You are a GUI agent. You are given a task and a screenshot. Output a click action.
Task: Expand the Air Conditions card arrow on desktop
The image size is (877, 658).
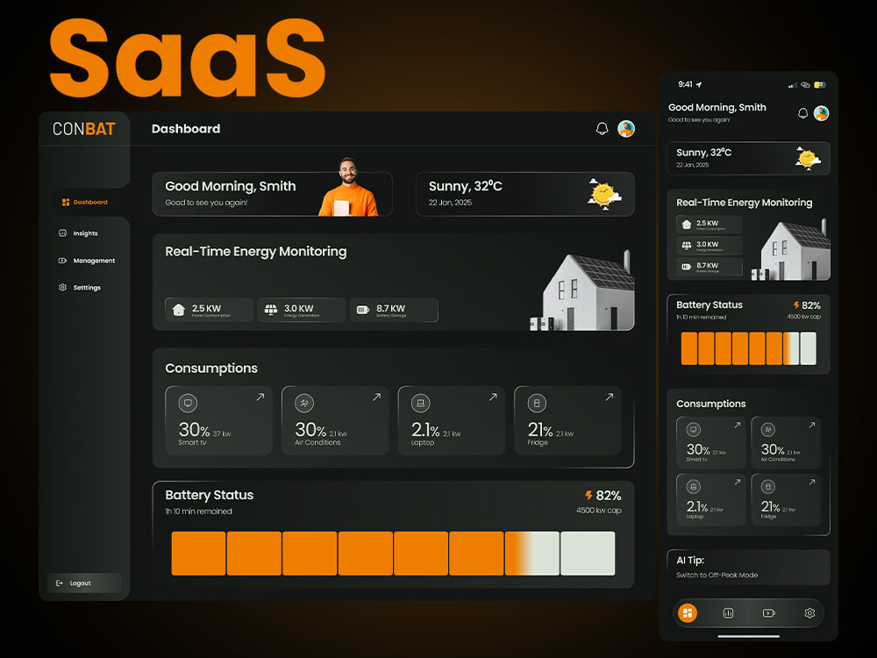click(x=376, y=397)
